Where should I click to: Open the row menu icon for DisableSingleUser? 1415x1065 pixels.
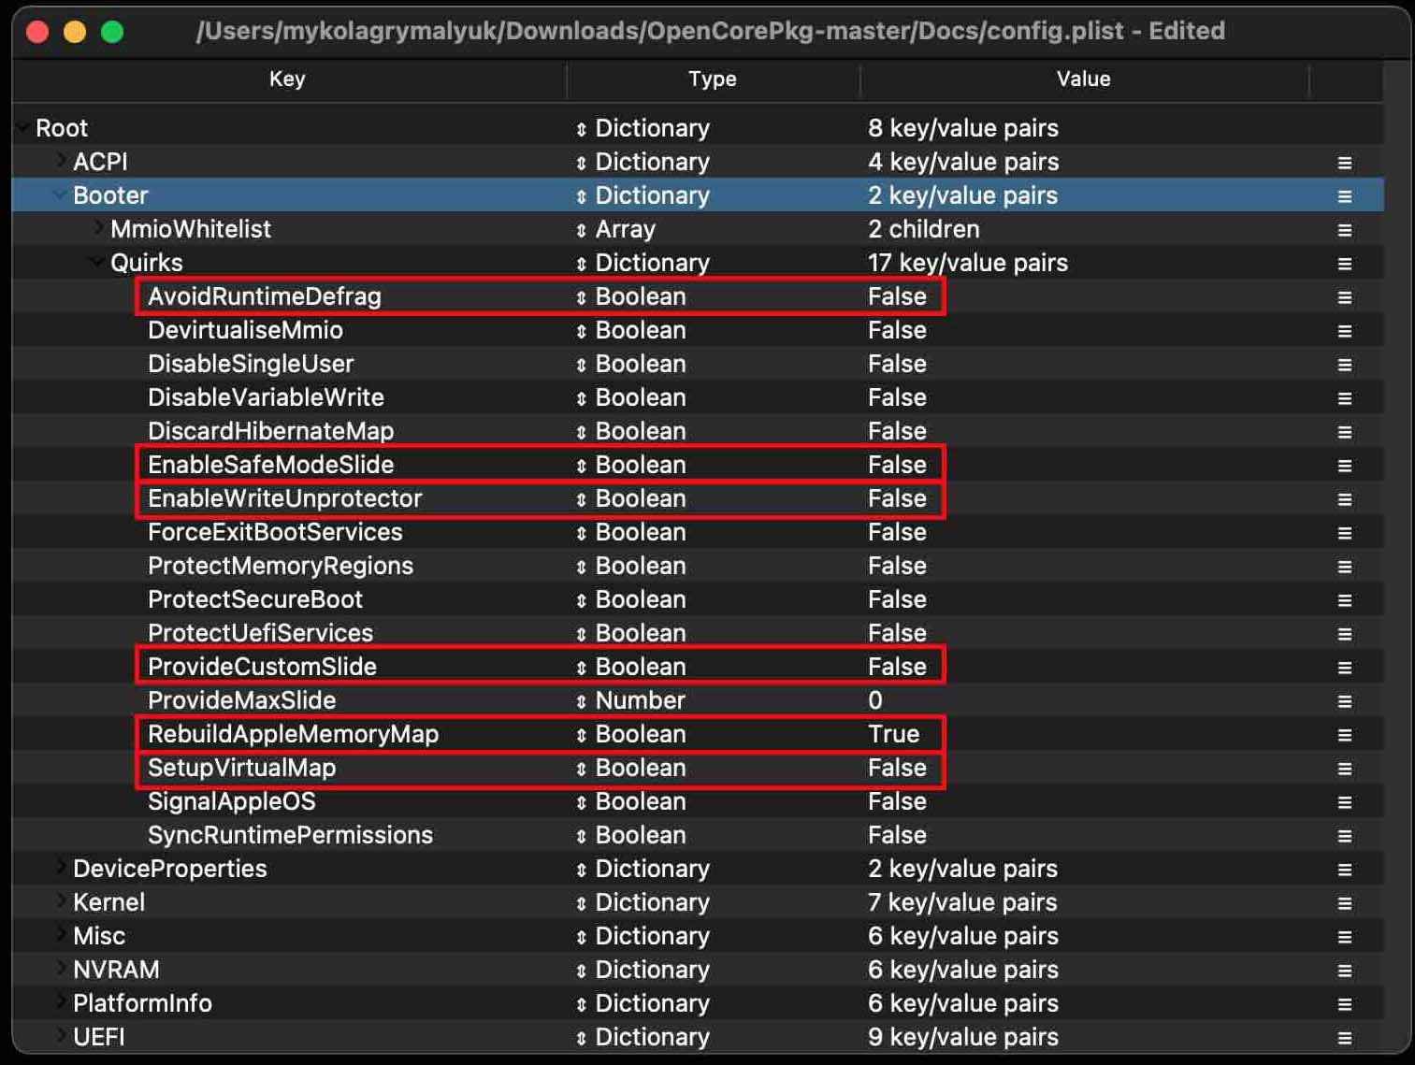1345,365
